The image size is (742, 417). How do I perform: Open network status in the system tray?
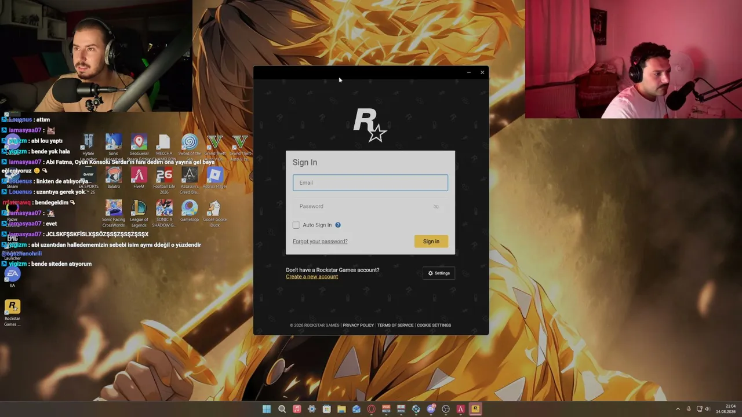tap(699, 409)
